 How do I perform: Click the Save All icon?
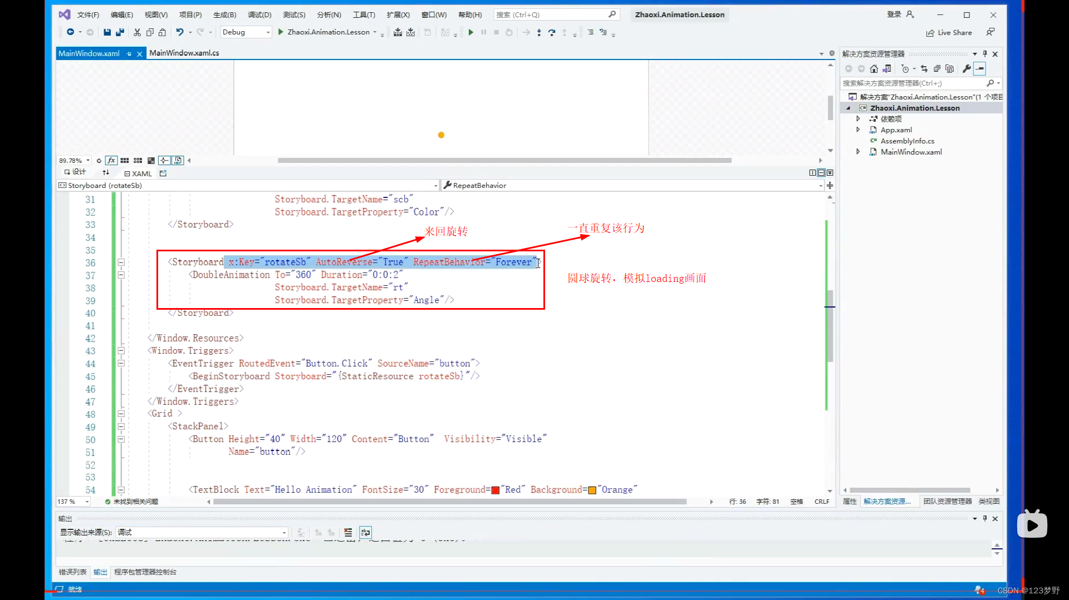click(x=120, y=32)
